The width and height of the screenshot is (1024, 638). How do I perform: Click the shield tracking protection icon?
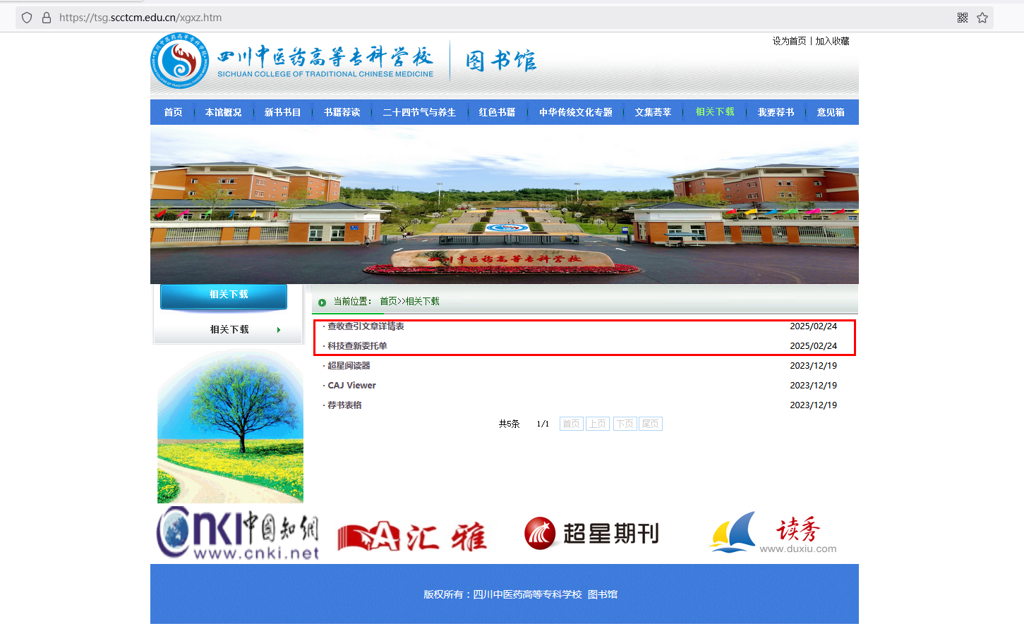click(x=27, y=18)
